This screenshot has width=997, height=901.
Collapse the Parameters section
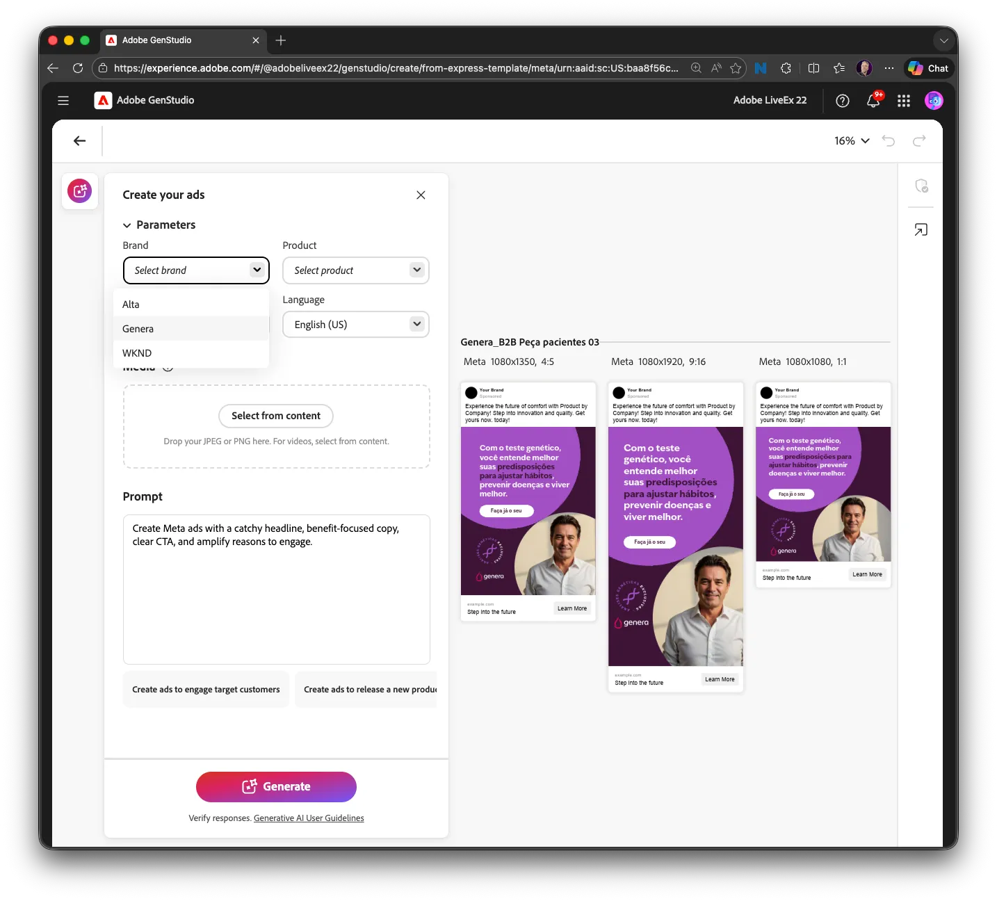coord(159,225)
